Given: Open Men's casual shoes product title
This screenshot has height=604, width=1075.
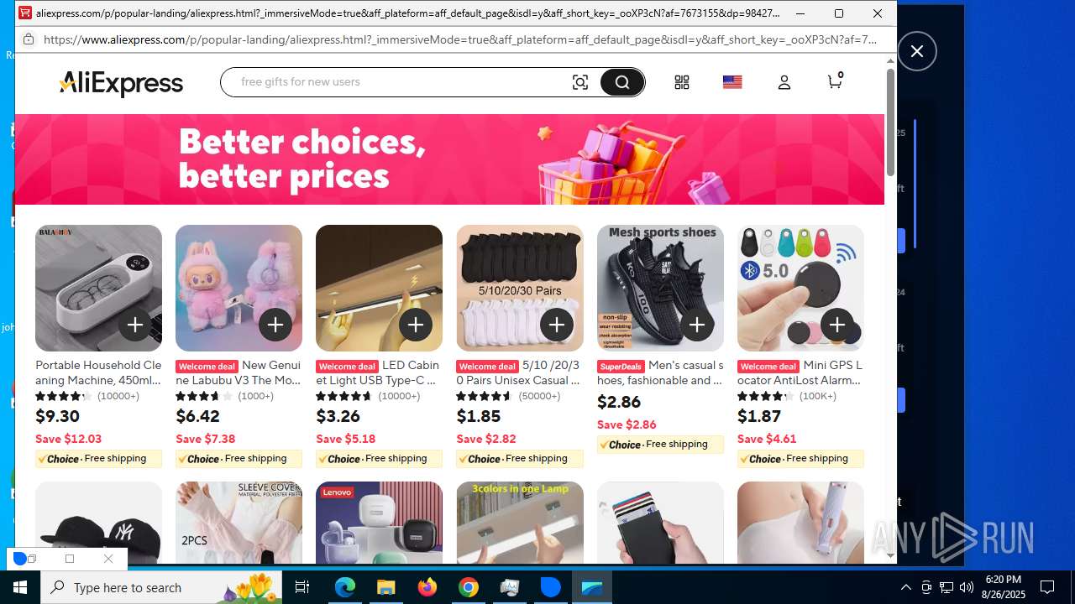Looking at the screenshot, I should pyautogui.click(x=660, y=372).
